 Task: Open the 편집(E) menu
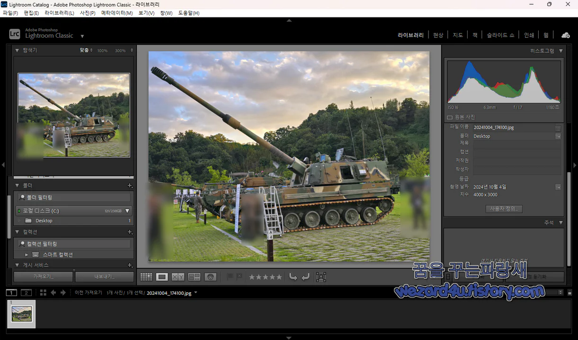pos(31,13)
